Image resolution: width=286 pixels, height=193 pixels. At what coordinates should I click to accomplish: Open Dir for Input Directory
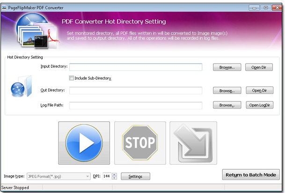[x=259, y=67]
